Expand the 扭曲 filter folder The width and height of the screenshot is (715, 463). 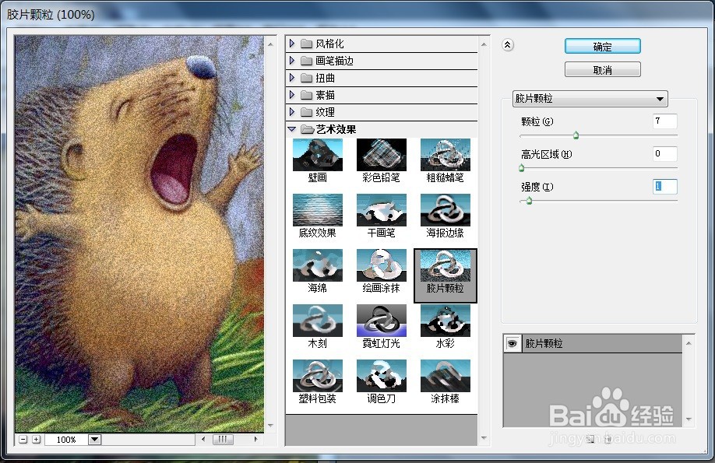pos(292,78)
